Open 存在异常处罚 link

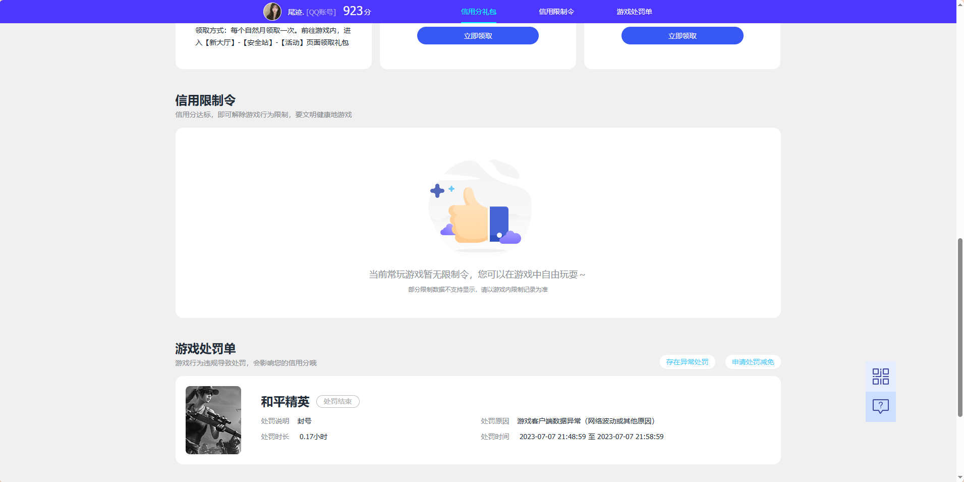tap(687, 362)
